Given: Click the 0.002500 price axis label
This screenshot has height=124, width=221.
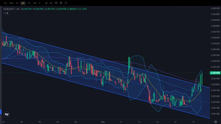Looking at the screenshot, I should 215,43.
